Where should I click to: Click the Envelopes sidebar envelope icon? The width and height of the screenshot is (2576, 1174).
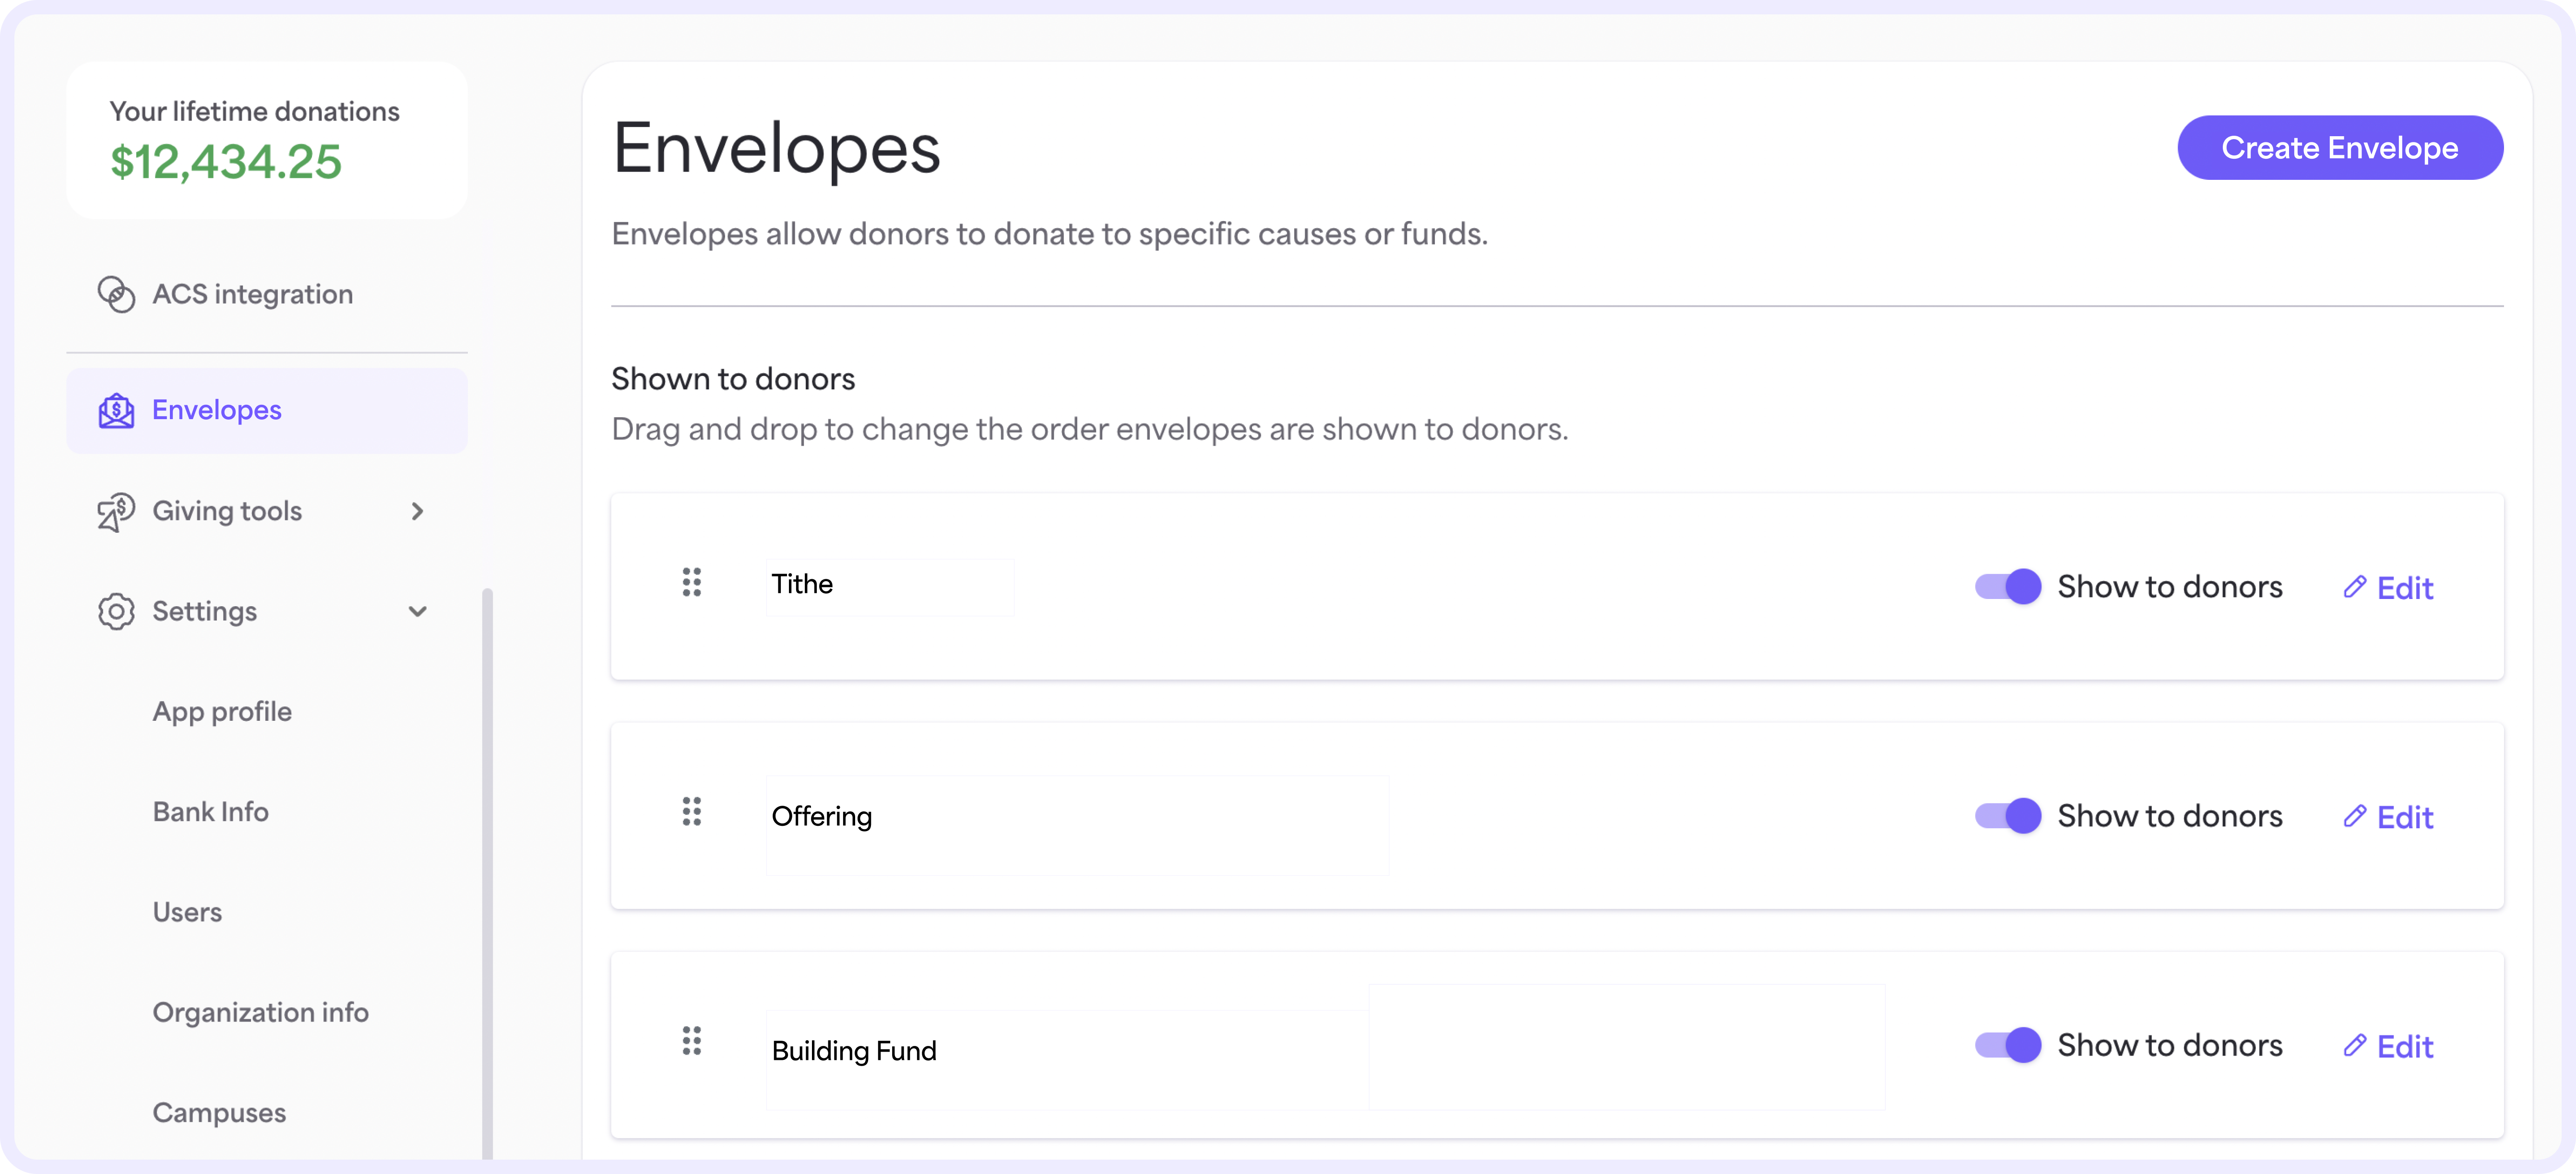coord(116,410)
